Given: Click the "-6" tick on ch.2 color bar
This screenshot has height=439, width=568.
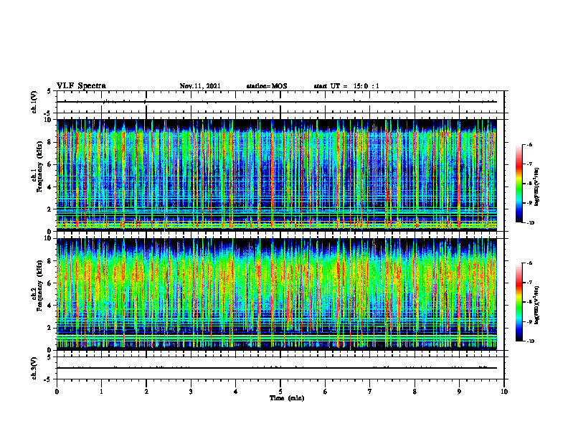Looking at the screenshot, I should (x=529, y=263).
